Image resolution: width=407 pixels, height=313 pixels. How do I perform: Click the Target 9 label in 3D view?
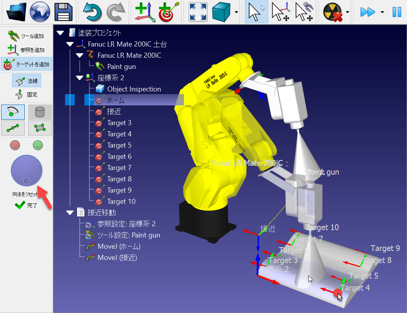385,248
